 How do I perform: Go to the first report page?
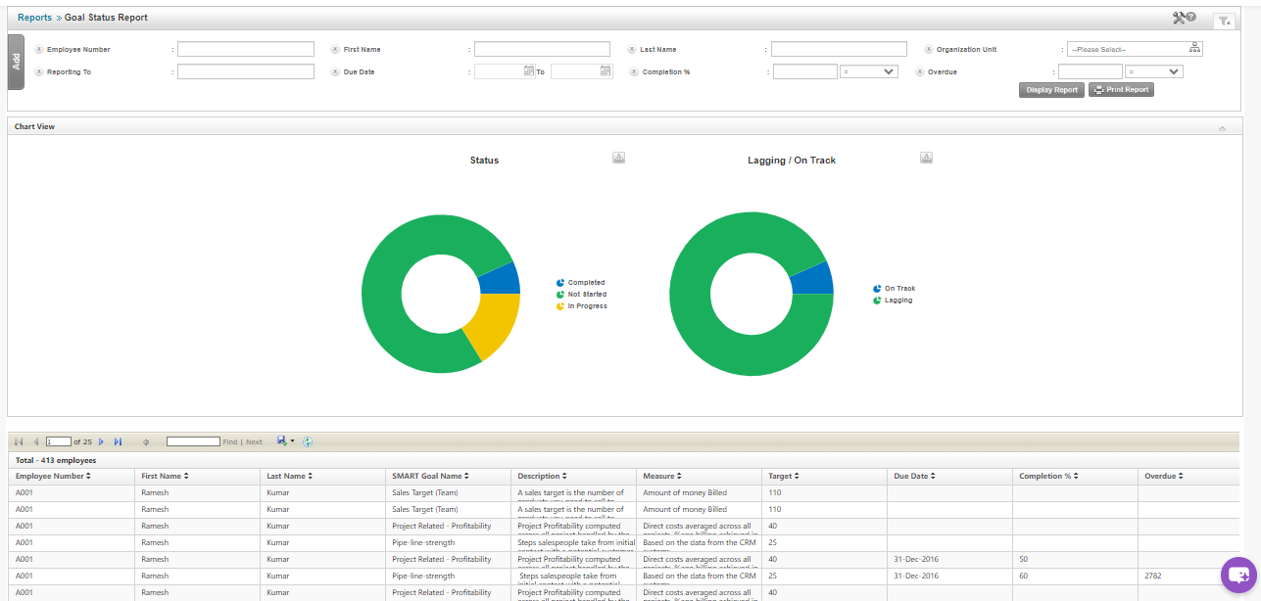pos(19,442)
